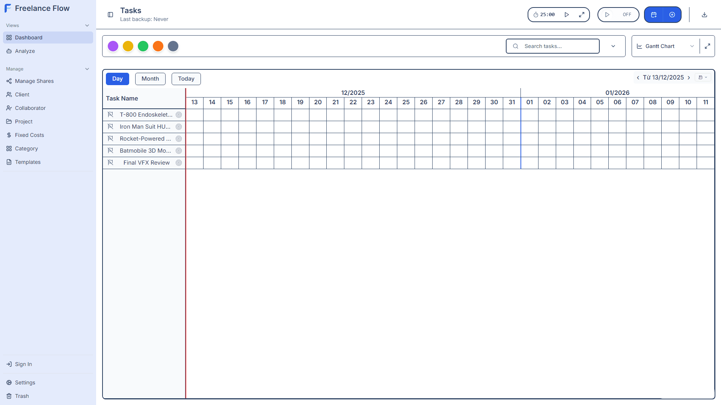The height and width of the screenshot is (405, 721).
Task: Toggle the target circle of Iron Man Suit
Action: pos(179,127)
